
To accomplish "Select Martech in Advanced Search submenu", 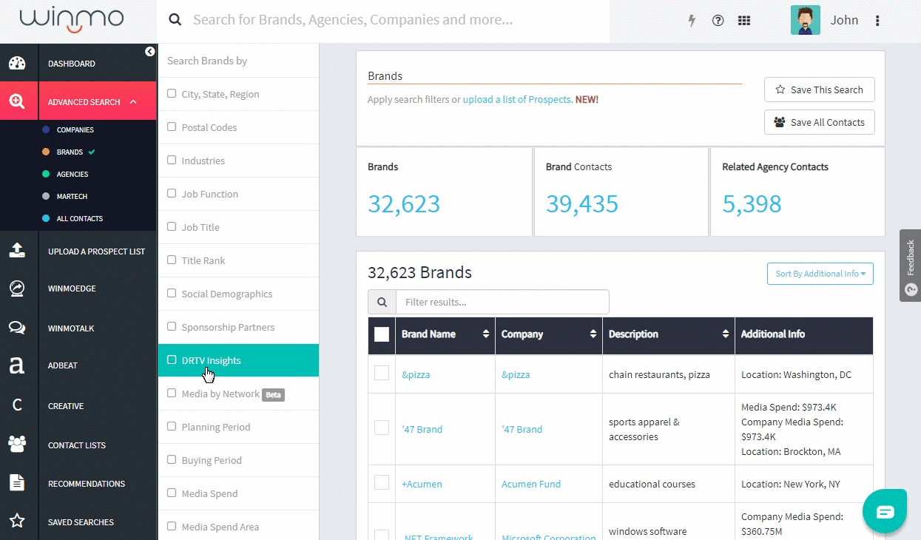I will 72,196.
